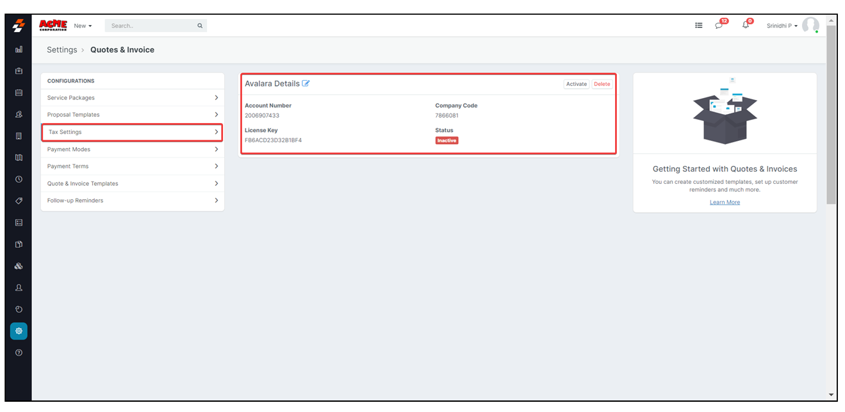Open chat messages with 12 badge
845x412 pixels.
click(720, 24)
